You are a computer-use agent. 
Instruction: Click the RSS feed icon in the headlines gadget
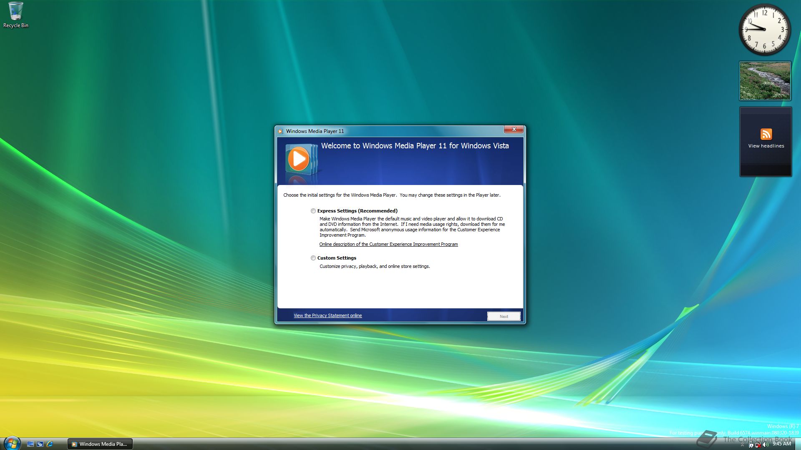[x=766, y=134]
